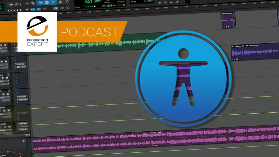Recall zoom preset 5
The image size is (279, 157).
[x=20, y=10]
